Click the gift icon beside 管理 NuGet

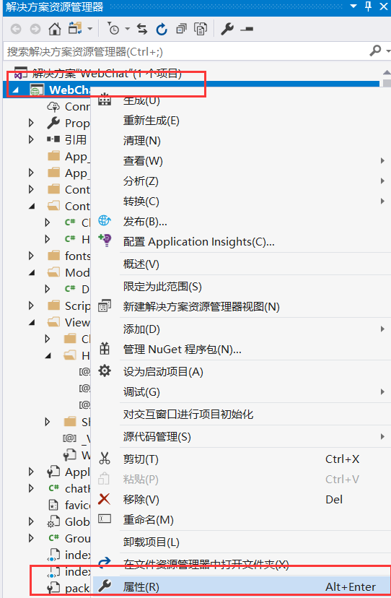coord(105,349)
